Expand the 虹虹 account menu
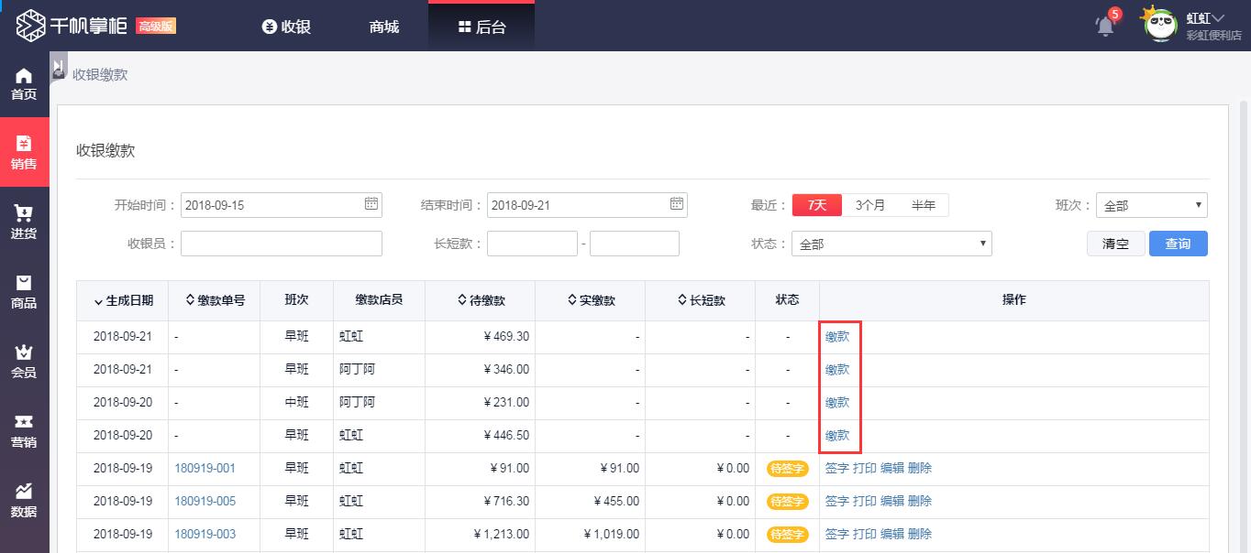Image resolution: width=1251 pixels, height=553 pixels. (x=1207, y=16)
